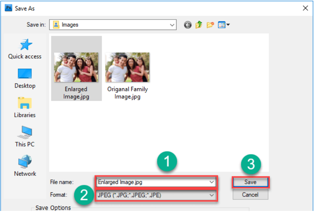Open the Save in location dropdown
This screenshot has width=314, height=212.
(173, 25)
